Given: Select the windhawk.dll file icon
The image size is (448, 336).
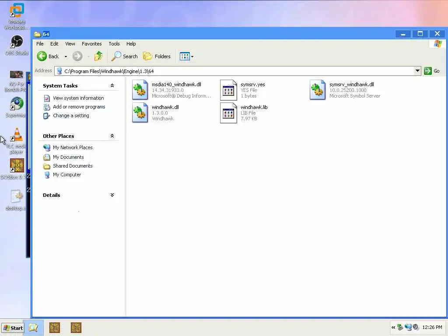Looking at the screenshot, I should tap(140, 112).
